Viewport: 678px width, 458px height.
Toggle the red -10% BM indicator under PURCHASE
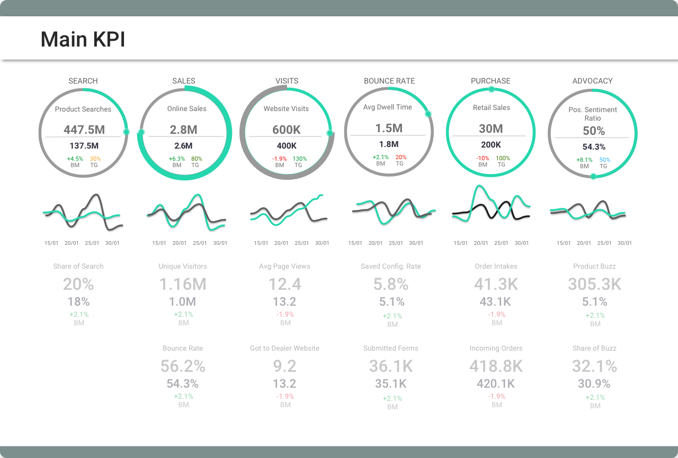tap(483, 160)
